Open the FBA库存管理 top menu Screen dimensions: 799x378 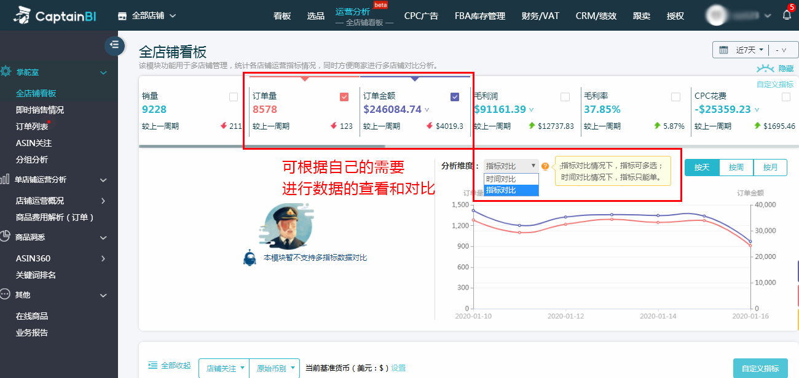click(x=480, y=16)
